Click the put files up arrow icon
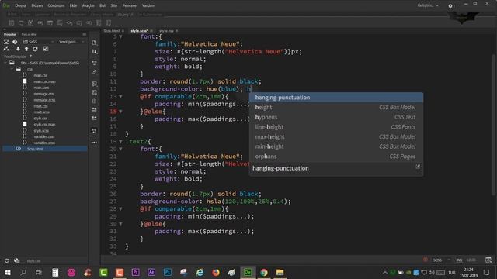The height and width of the screenshot is (279, 497). click(x=26, y=49)
